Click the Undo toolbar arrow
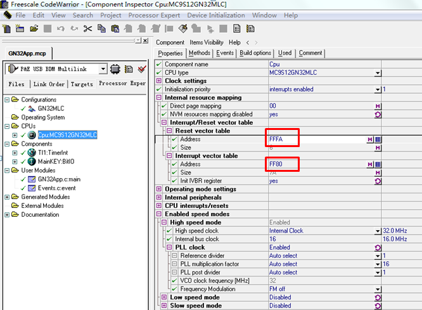 tap(61, 29)
